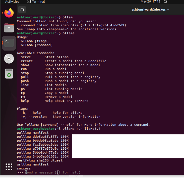The width and height of the screenshot is (184, 178).
Task: Click the 'Remove a model' description
Action: (58, 97)
